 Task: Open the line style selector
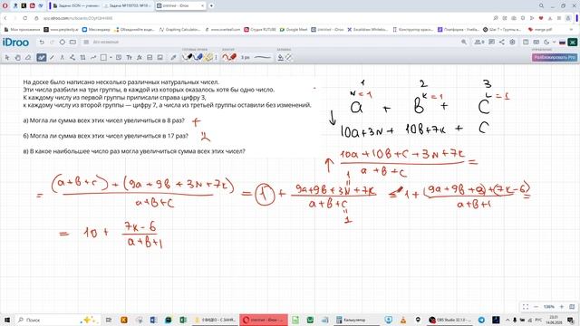click(x=263, y=57)
